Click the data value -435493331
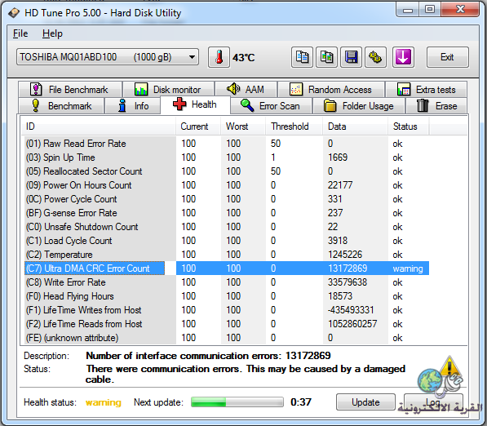This screenshot has height=426, width=487. click(x=351, y=310)
